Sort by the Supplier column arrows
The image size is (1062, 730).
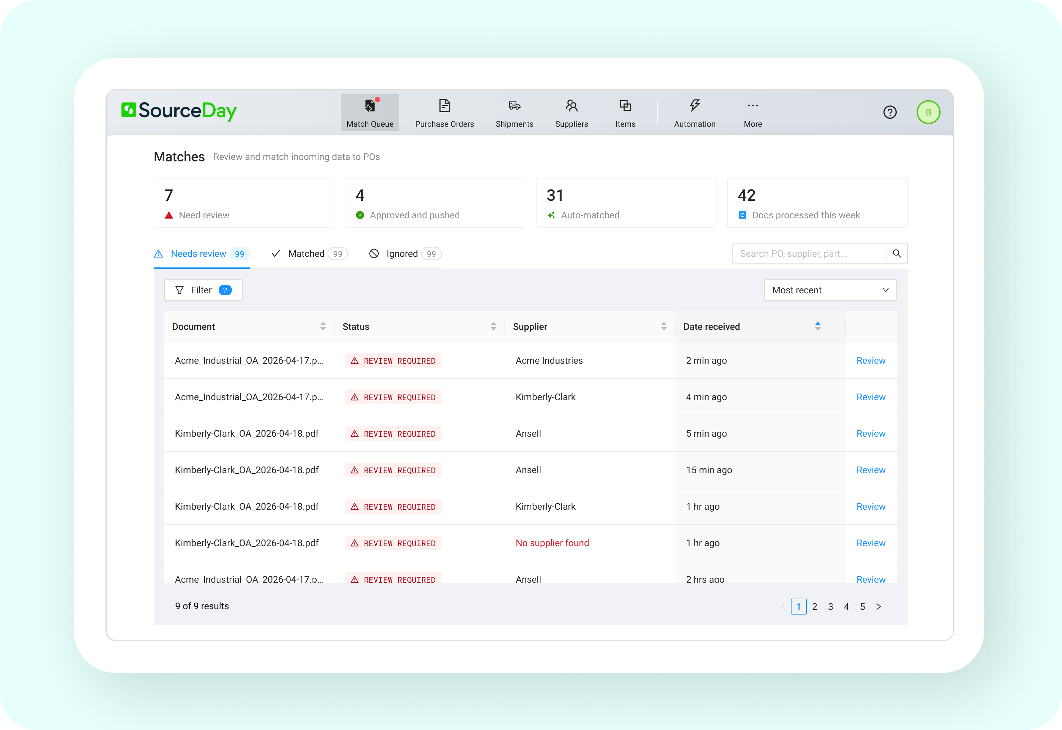[664, 327]
